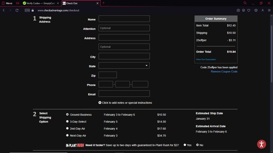273x153 pixels.
Task: Select Ground-Business shipping option
Action: 67,114
